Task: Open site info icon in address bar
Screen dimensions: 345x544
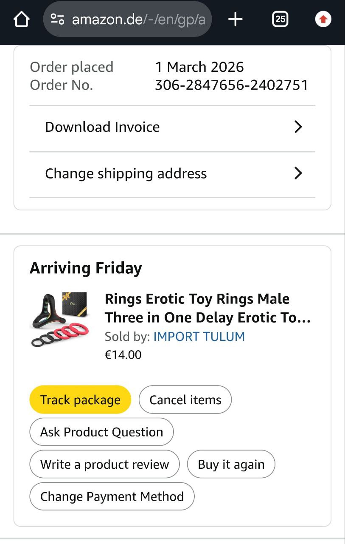Action: click(57, 19)
